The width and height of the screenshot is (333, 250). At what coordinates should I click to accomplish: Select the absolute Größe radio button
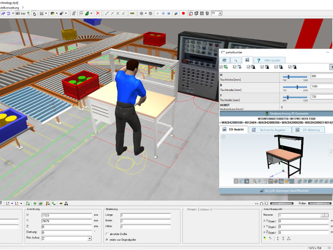107,234
